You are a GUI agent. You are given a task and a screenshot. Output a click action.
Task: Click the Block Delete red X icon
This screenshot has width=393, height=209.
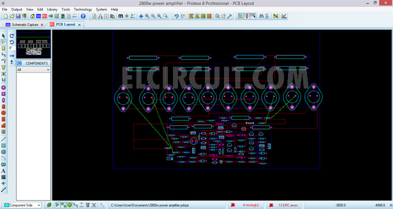pos(209,16)
